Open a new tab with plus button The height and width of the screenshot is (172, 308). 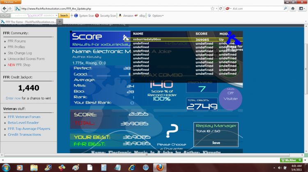(60, 22)
